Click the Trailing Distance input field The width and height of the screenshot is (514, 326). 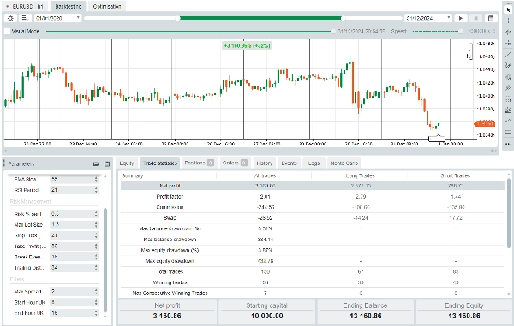pyautogui.click(x=75, y=268)
